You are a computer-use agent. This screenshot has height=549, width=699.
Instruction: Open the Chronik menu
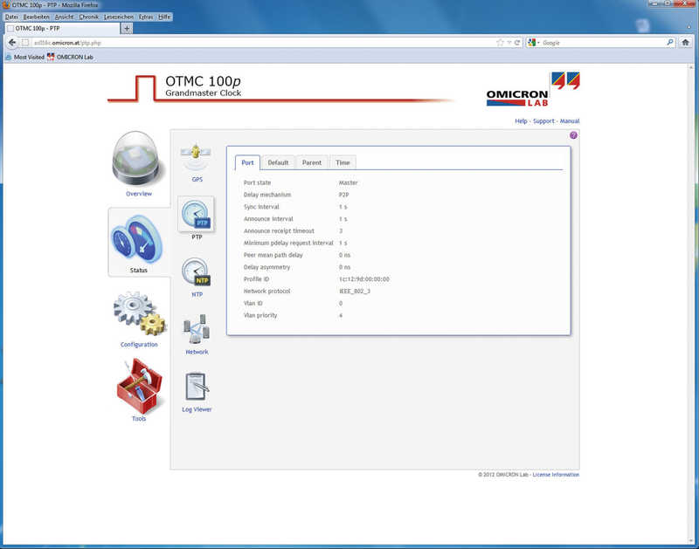coord(89,17)
